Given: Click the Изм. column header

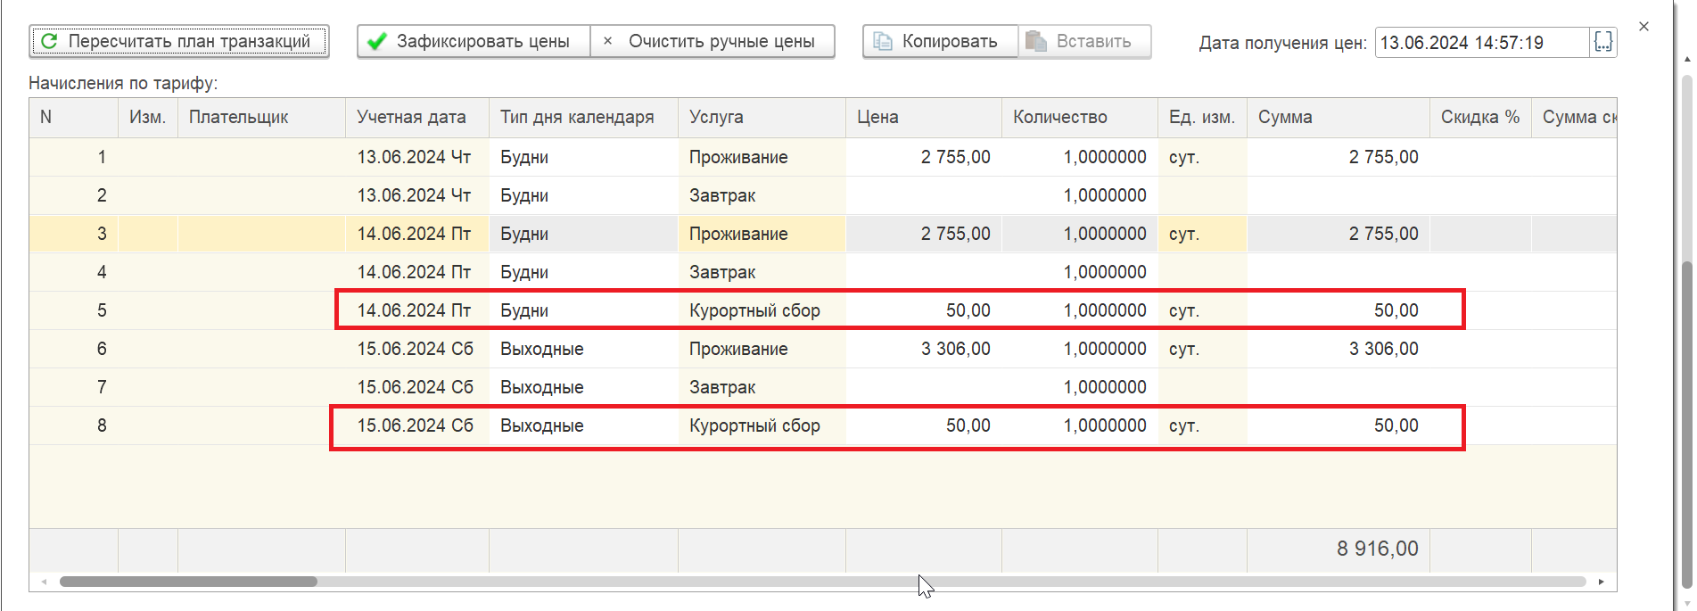Looking at the screenshot, I should click(148, 118).
